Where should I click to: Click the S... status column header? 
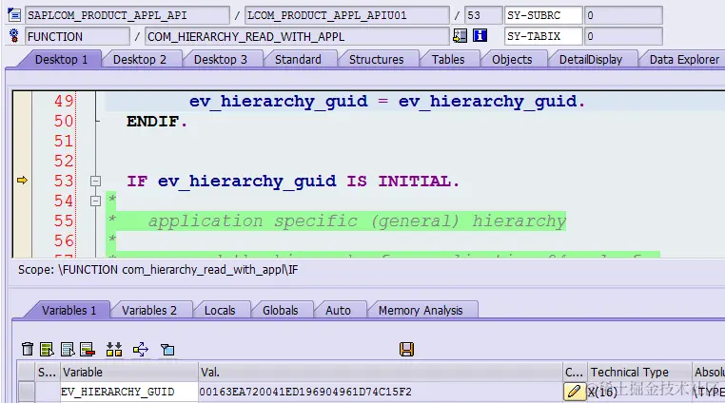pyautogui.click(x=48, y=372)
